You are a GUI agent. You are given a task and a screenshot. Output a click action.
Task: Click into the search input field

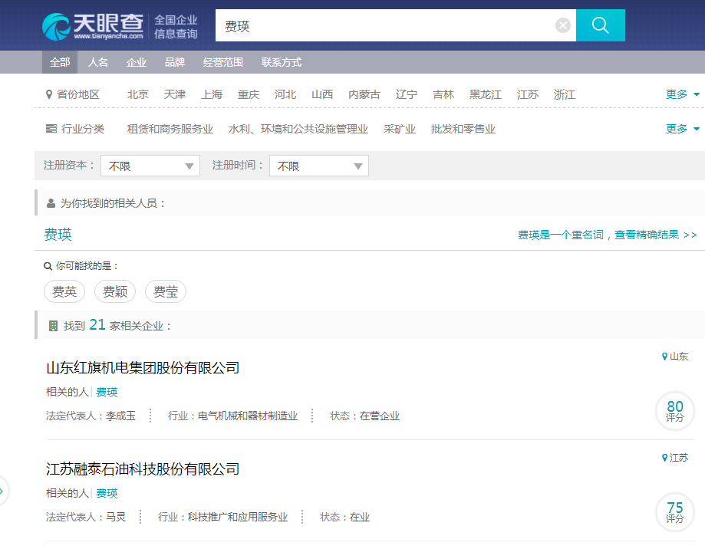pos(384,26)
